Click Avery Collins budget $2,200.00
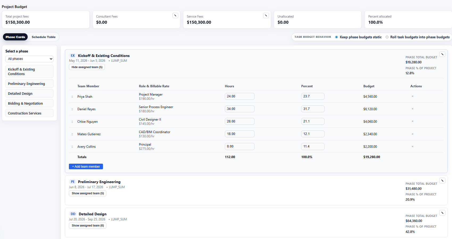This screenshot has height=239, width=452. [370, 147]
